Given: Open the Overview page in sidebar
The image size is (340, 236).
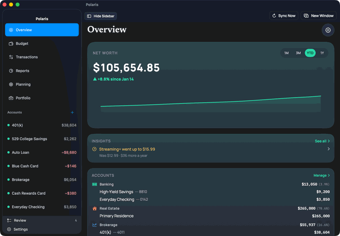Looking at the screenshot, I should 42,30.
